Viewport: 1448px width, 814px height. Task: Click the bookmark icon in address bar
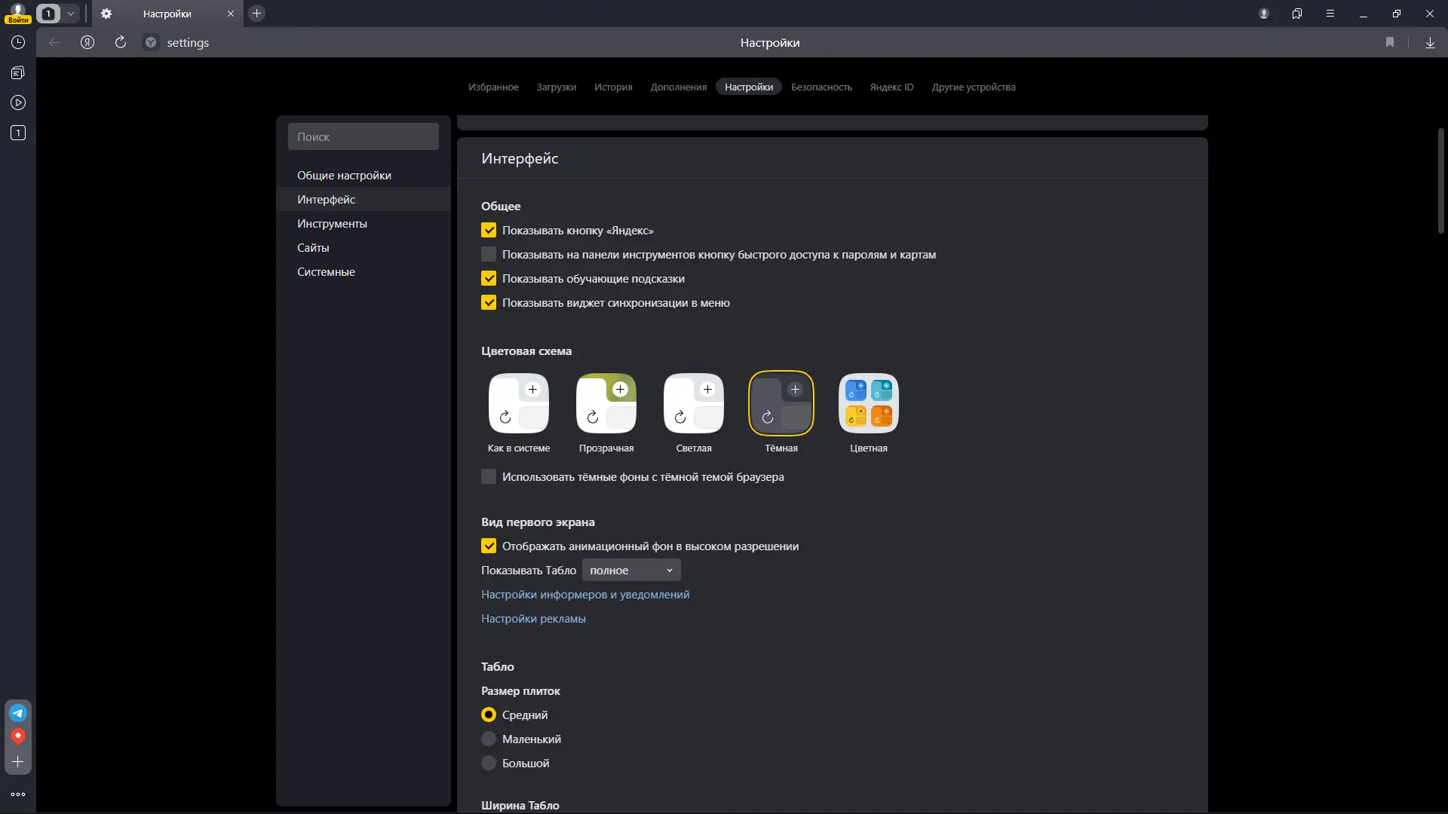click(x=1390, y=43)
